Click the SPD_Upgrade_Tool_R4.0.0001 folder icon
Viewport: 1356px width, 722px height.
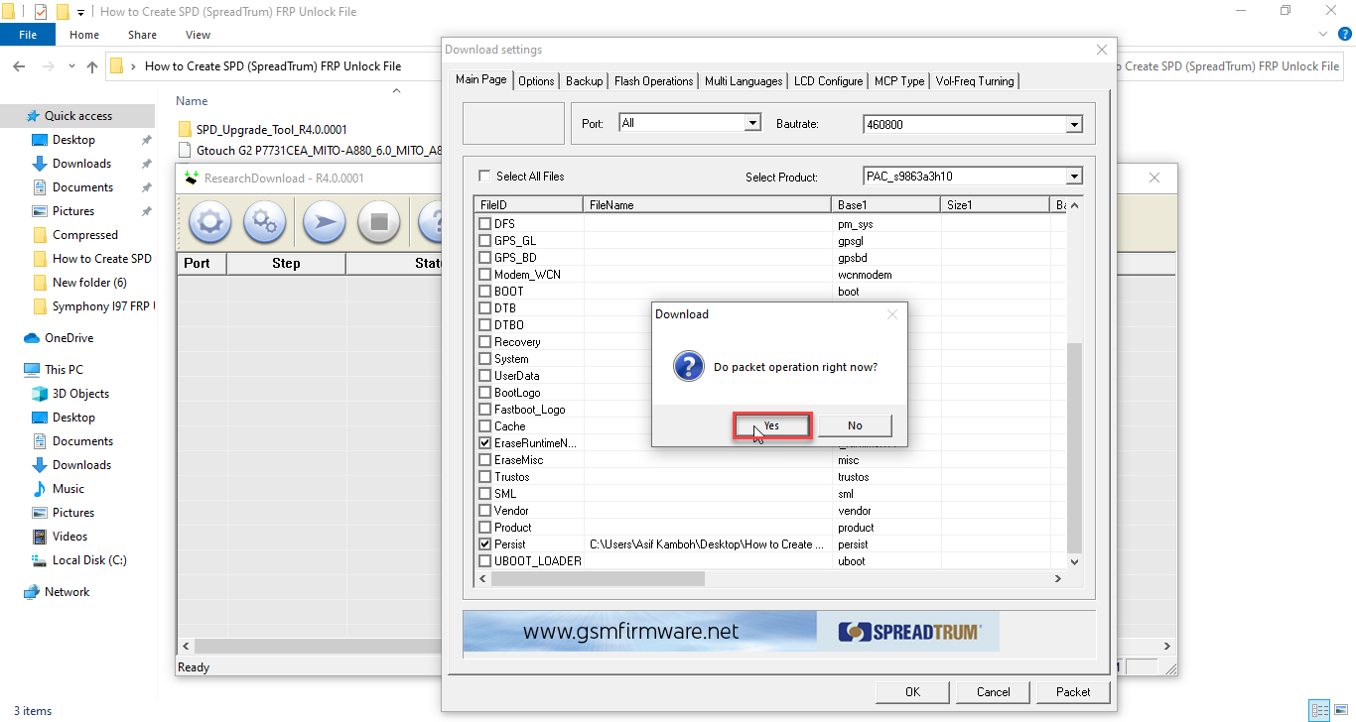click(x=186, y=130)
